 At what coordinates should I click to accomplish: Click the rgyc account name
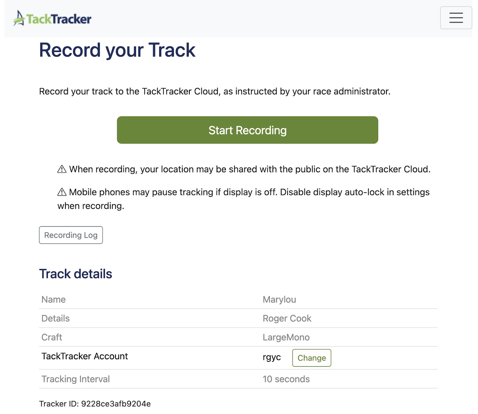click(x=272, y=357)
